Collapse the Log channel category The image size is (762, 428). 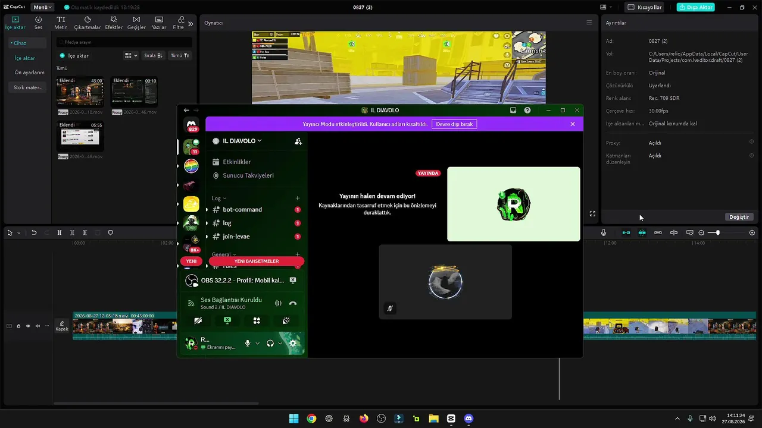218,199
